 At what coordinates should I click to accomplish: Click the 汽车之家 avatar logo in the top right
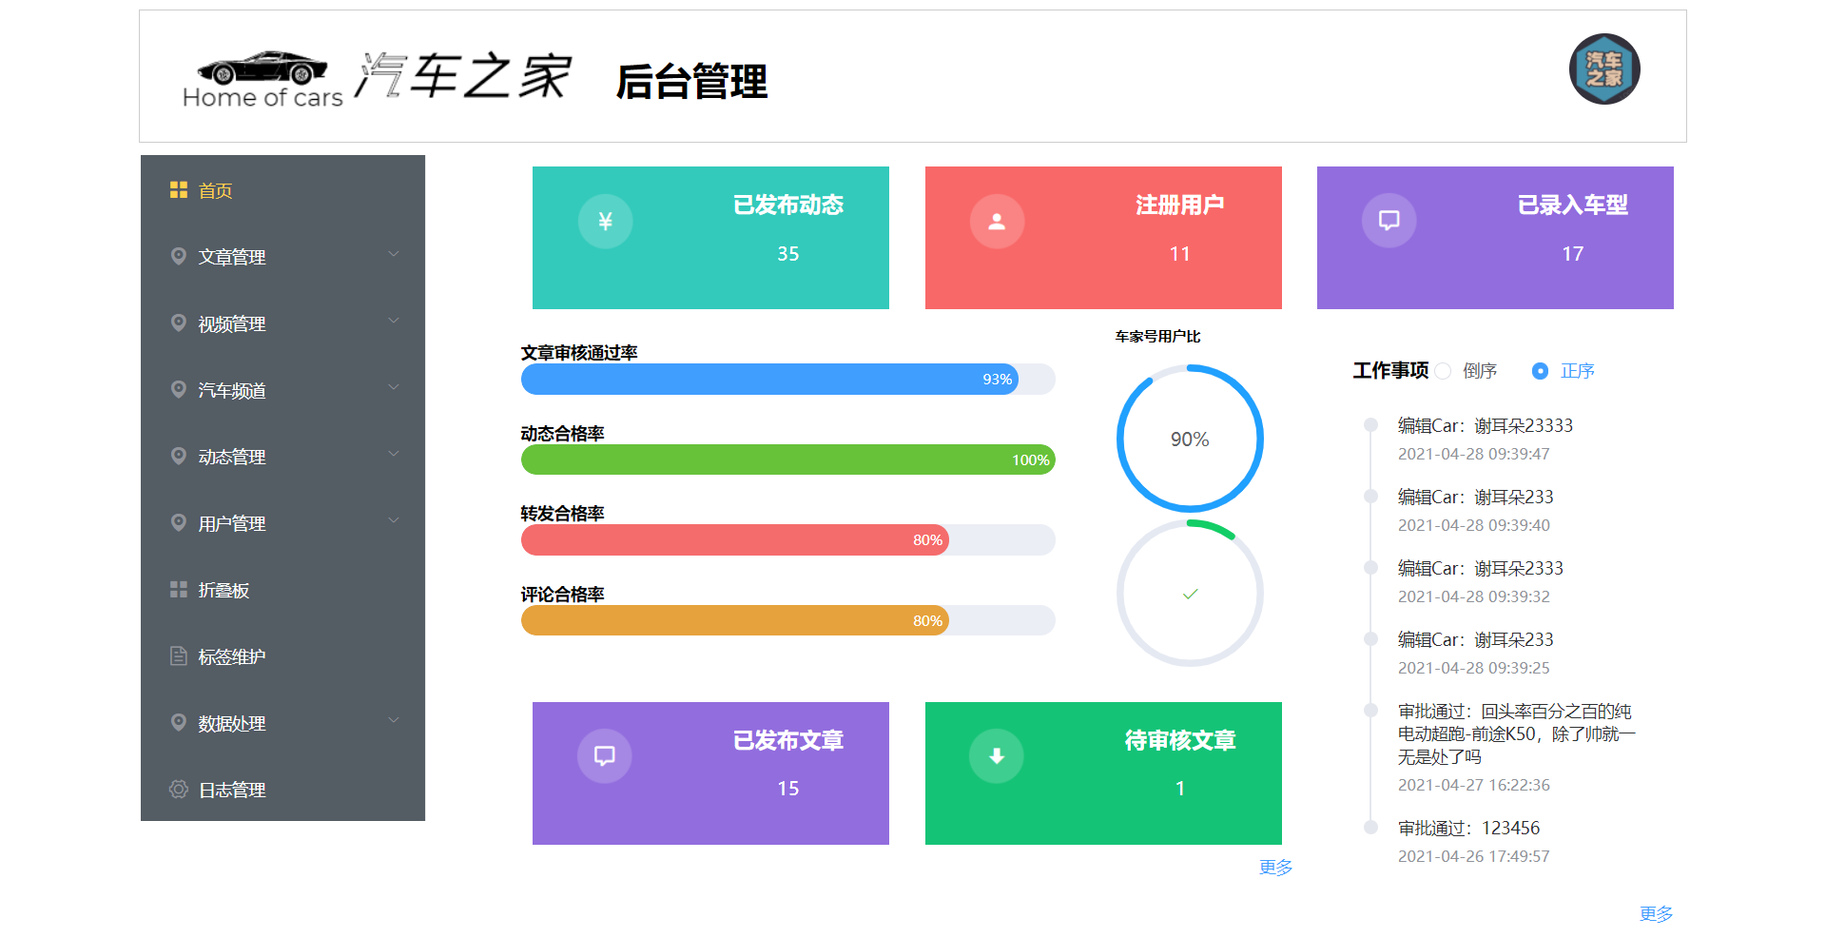[x=1603, y=68]
